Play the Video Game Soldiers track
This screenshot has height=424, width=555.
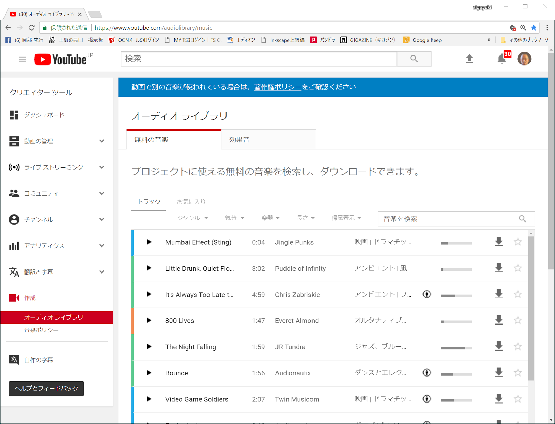[x=149, y=399]
